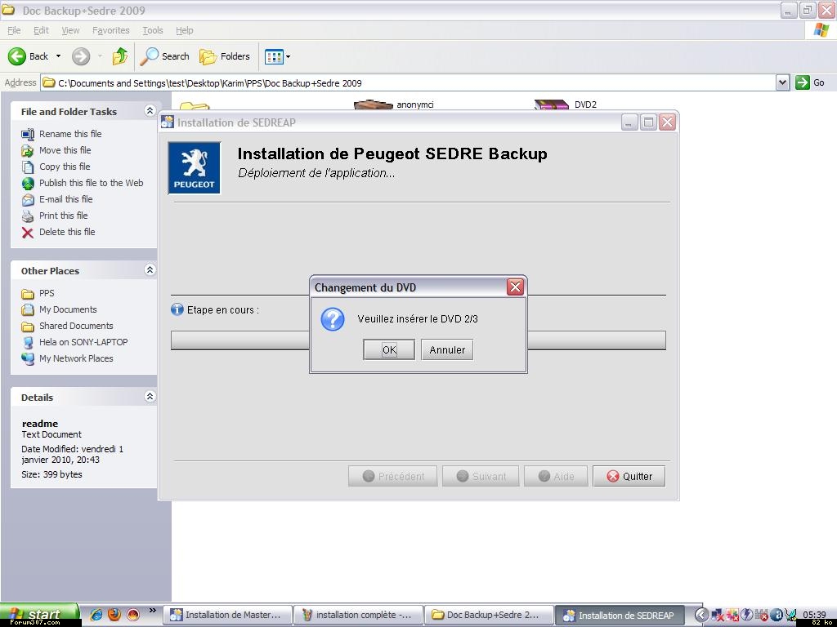
Task: Click the SEDREAP installer title bar icon
Action: pyautogui.click(x=168, y=122)
